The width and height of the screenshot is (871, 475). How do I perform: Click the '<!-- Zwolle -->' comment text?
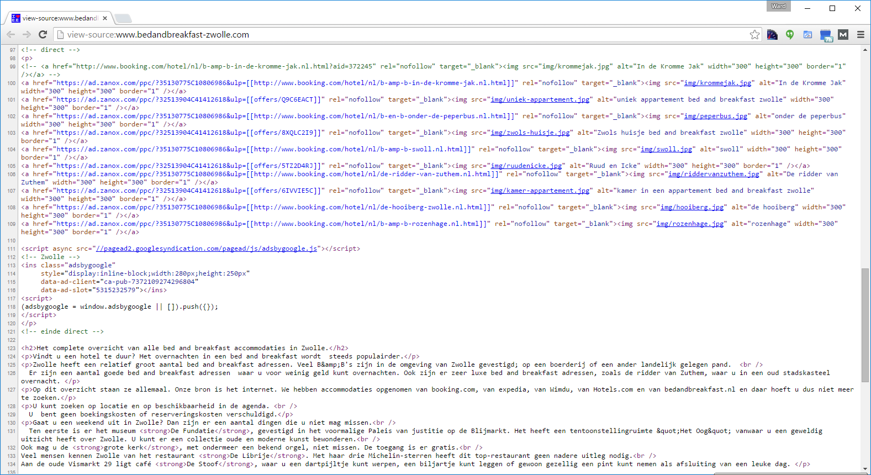pyautogui.click(x=50, y=257)
